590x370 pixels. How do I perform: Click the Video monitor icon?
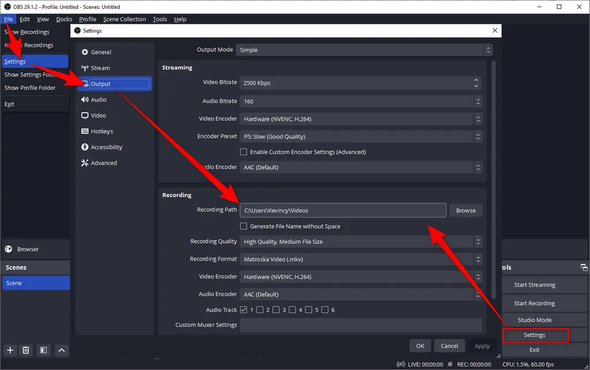click(x=85, y=116)
